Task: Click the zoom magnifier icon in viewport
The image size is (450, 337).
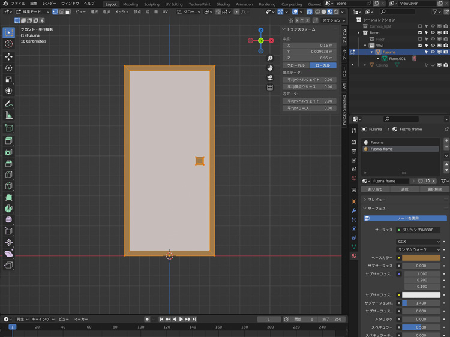Action: pos(270,58)
